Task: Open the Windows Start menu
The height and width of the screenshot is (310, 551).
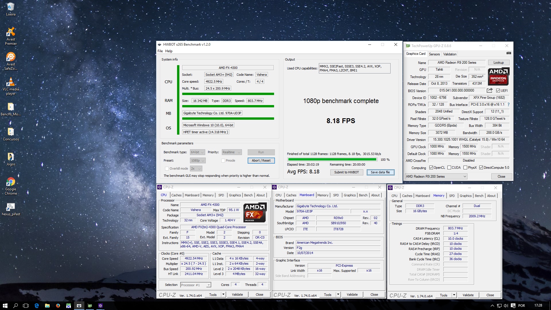Action: click(5, 306)
